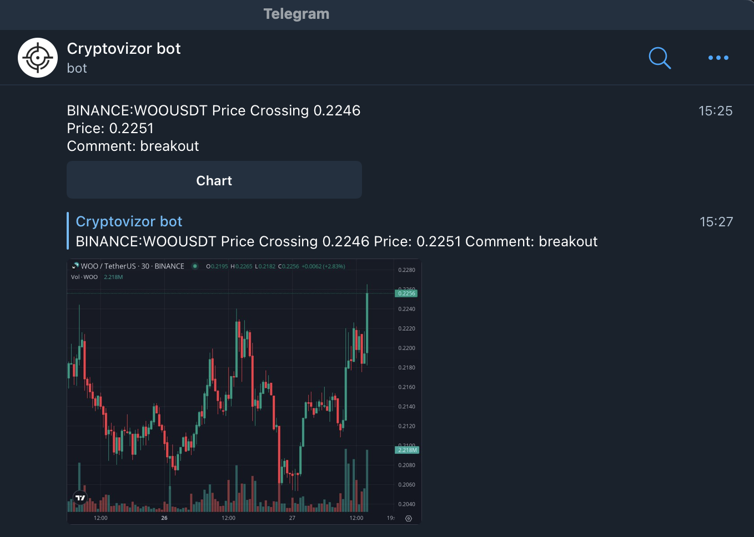754x537 pixels.
Task: Click the 15:27 message timestamp
Action: 716,222
